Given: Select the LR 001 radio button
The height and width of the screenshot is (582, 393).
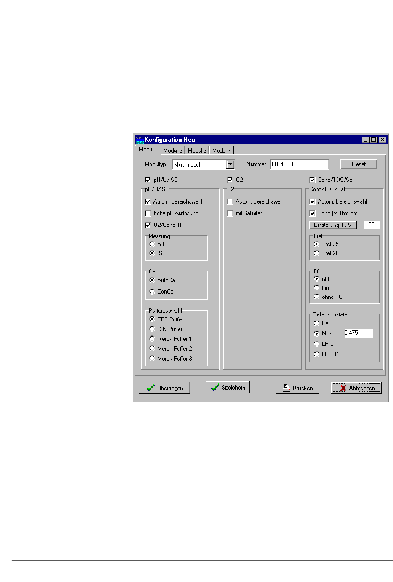Looking at the screenshot, I should click(x=316, y=354).
